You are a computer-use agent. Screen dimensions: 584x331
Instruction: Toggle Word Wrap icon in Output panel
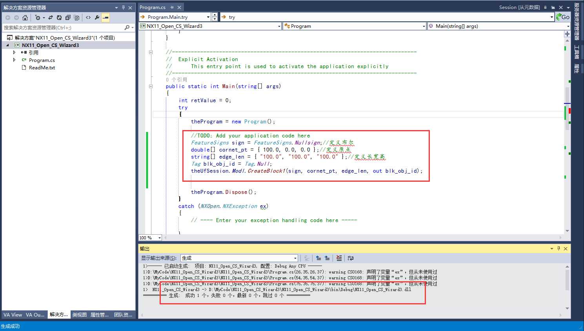point(351,258)
